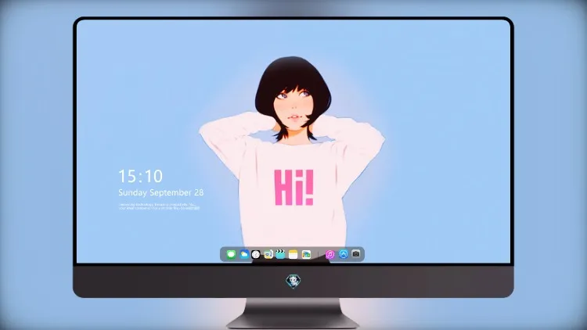Image resolution: width=587 pixels, height=330 pixels.
Task: Click the 15:10 clock widget
Action: [x=140, y=176]
